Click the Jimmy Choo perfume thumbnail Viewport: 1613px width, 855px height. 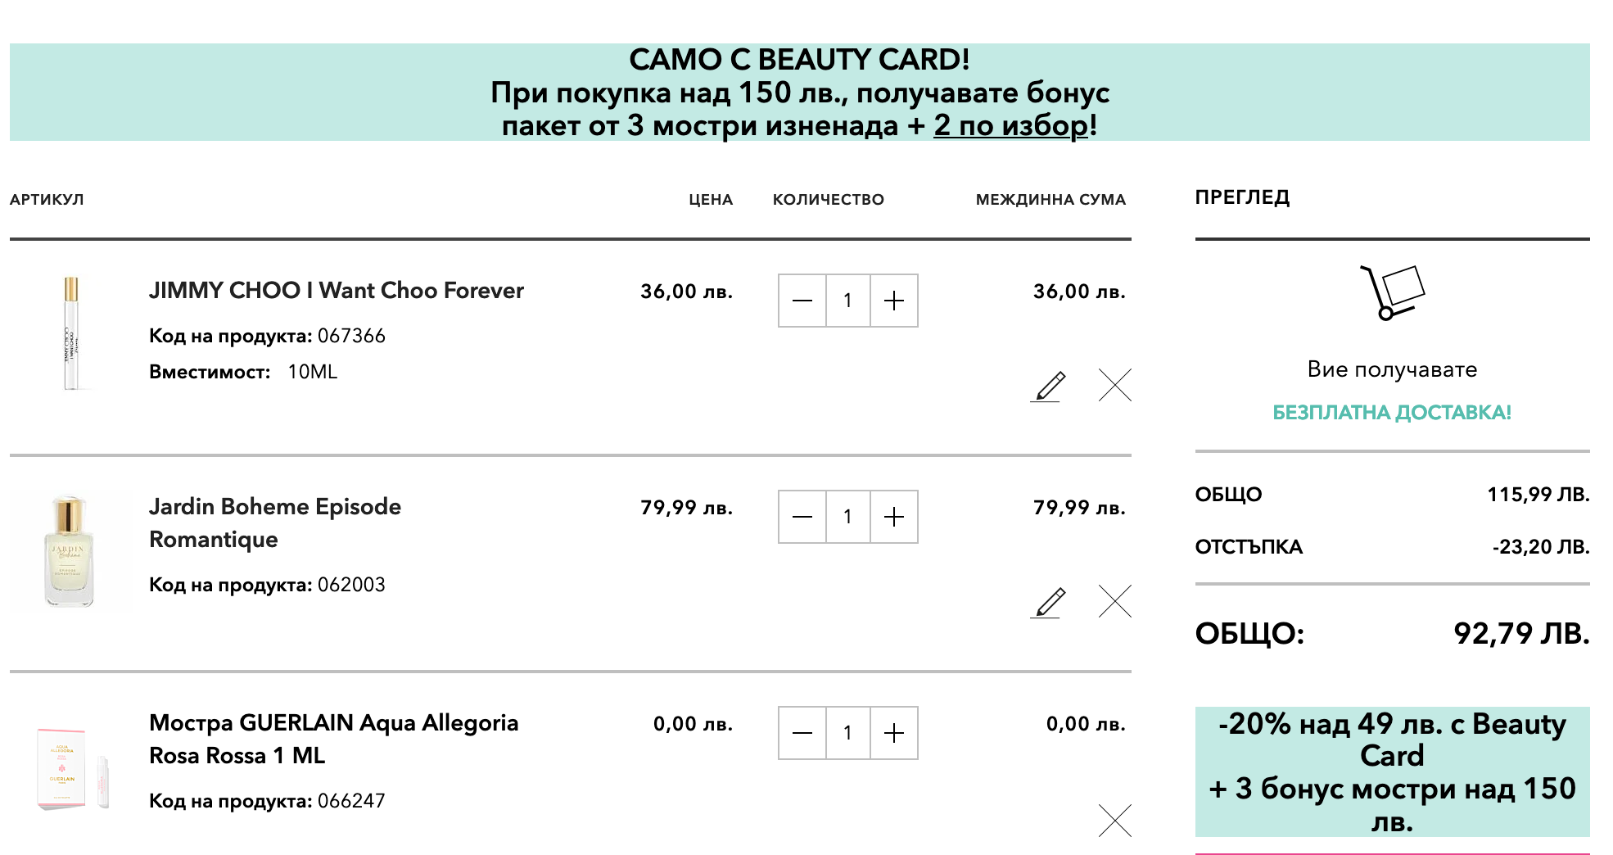(x=71, y=333)
